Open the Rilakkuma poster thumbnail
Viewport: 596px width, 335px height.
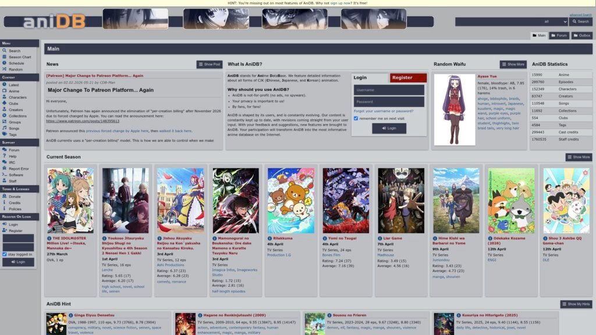pyautogui.click(x=290, y=201)
